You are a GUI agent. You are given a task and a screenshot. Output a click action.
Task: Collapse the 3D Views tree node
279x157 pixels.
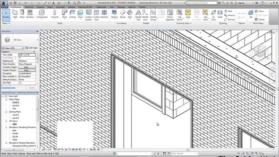click(x=6, y=121)
